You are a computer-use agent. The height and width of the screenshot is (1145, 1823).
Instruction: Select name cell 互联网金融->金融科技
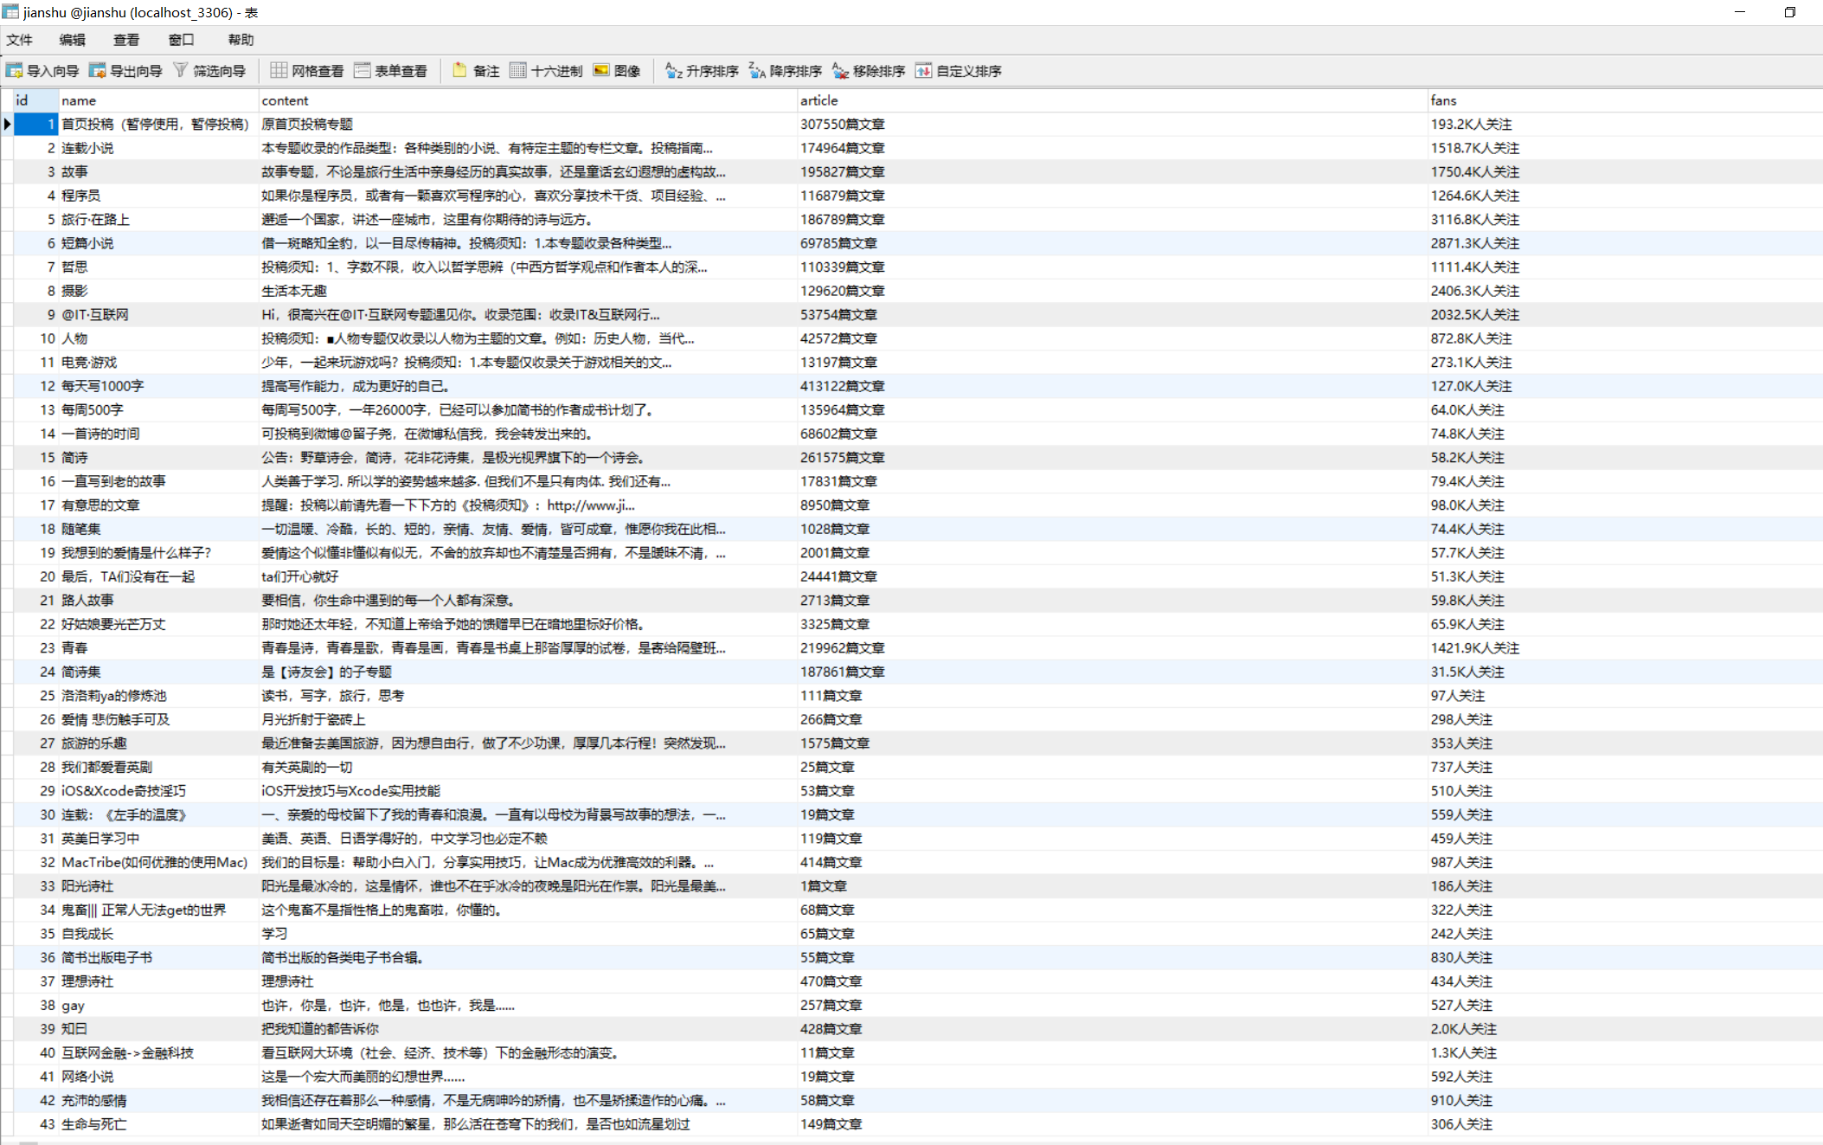[158, 1052]
